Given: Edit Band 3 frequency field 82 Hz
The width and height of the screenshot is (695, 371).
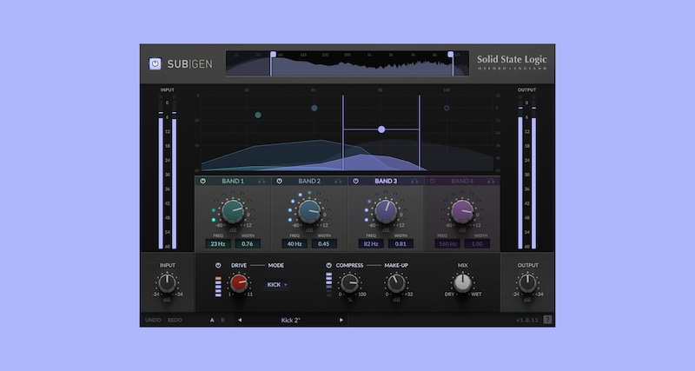Looking at the screenshot, I should [x=371, y=244].
